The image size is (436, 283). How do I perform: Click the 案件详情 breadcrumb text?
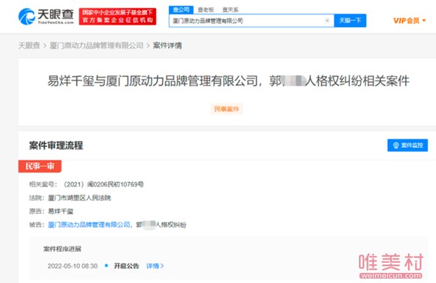pos(167,45)
